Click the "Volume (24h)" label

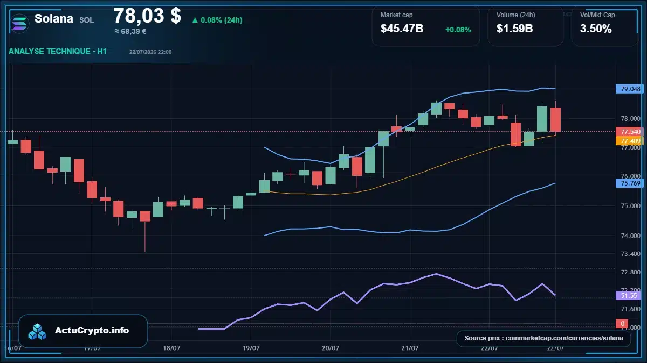(515, 15)
